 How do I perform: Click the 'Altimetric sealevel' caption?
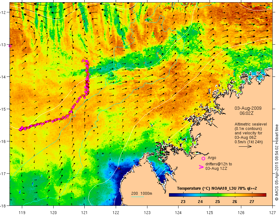click(251, 124)
